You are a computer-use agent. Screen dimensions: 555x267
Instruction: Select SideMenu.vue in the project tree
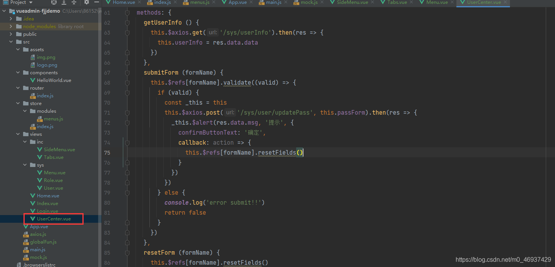59,150
